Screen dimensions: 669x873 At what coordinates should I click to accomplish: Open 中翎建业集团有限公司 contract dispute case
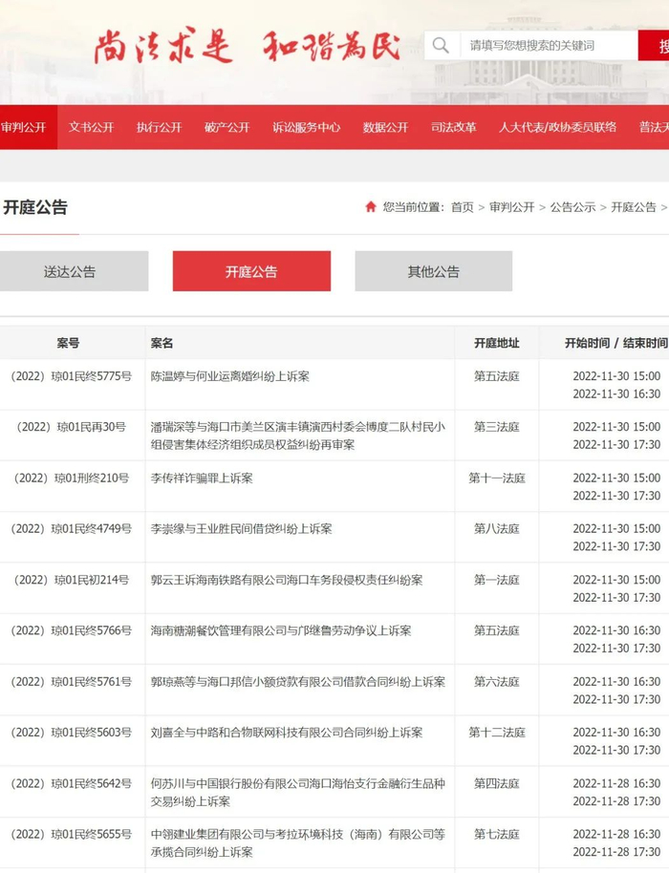298,843
